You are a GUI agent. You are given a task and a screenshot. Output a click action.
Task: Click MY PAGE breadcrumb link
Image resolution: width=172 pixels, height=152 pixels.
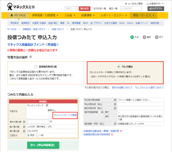(x=12, y=29)
